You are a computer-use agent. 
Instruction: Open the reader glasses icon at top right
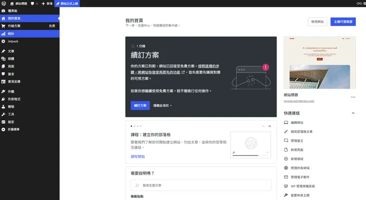click(359, 3)
